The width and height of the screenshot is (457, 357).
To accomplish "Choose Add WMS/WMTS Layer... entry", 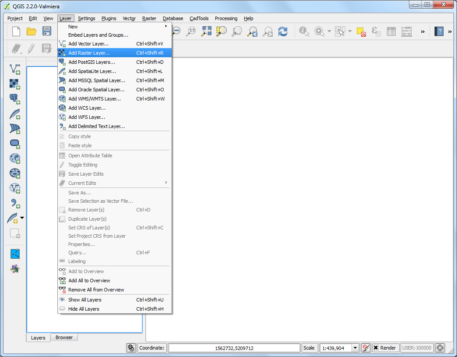I will 115,99.
